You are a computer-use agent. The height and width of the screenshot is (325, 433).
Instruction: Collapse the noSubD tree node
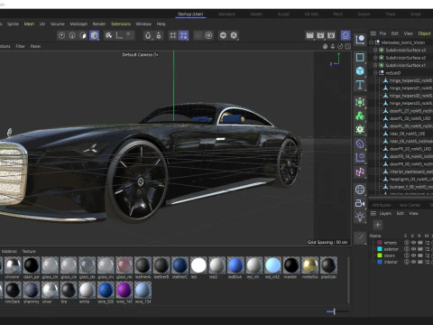375,72
